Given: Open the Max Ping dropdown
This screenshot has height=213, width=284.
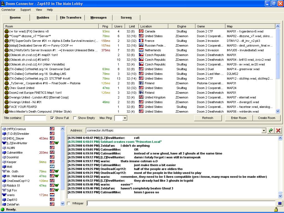Looking at the screenshot, I should [x=125, y=118].
